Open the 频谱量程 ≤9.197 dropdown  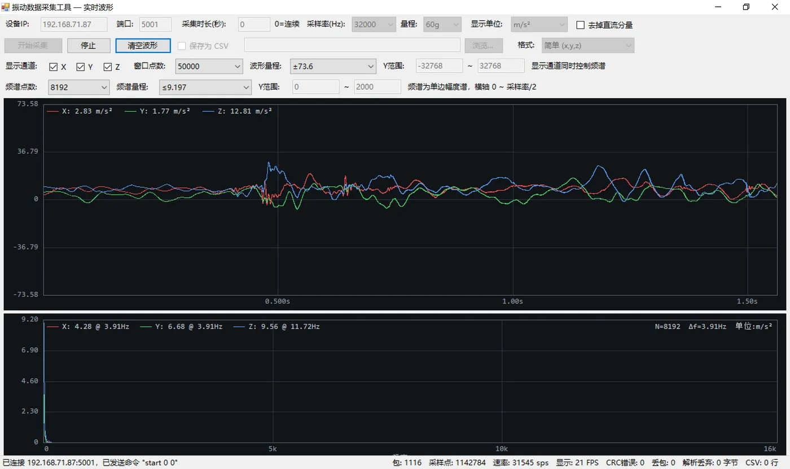(205, 87)
